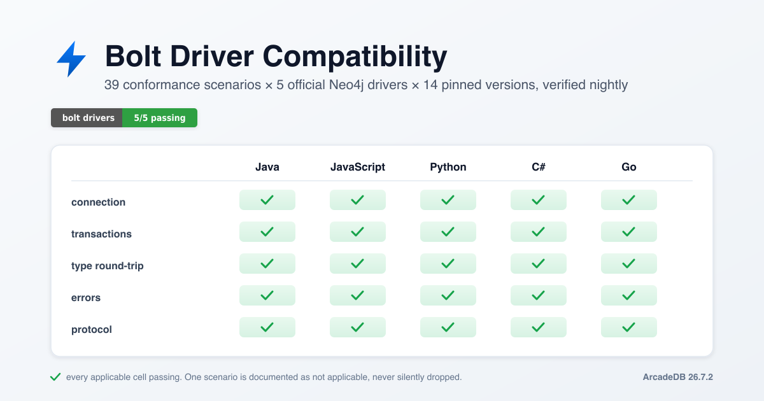Image resolution: width=764 pixels, height=401 pixels.
Task: Click the 'Bolt Driver Compatibility' title
Action: [276, 57]
